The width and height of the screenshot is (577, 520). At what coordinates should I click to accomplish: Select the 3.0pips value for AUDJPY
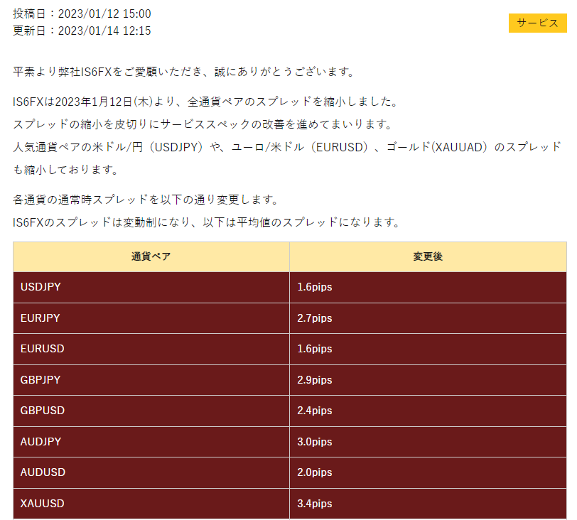(x=313, y=441)
